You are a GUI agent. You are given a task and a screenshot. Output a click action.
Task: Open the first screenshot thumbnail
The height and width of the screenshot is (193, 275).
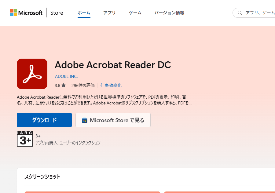pyautogui.click(x=92, y=192)
